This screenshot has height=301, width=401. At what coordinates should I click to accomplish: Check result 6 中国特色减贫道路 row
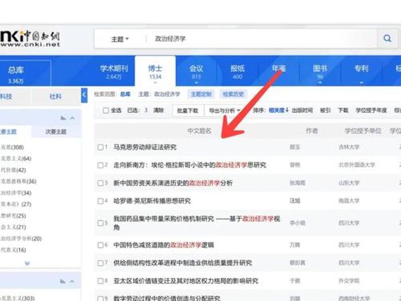(100, 245)
